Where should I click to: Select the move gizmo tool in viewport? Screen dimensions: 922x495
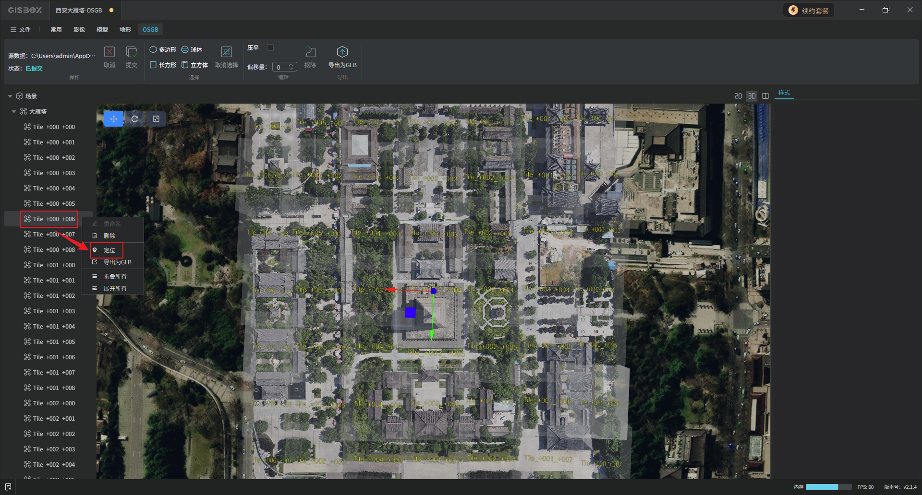[x=114, y=119]
